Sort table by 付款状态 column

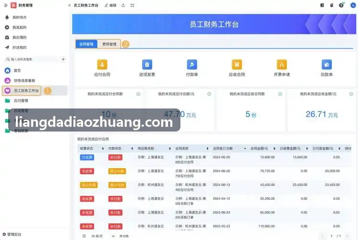132,148
